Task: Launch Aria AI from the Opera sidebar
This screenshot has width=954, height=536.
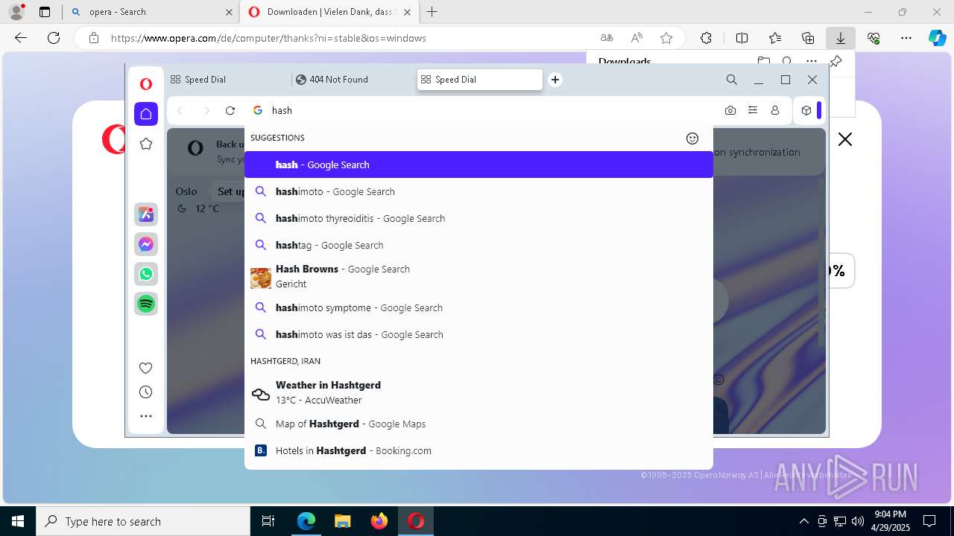Action: (146, 214)
